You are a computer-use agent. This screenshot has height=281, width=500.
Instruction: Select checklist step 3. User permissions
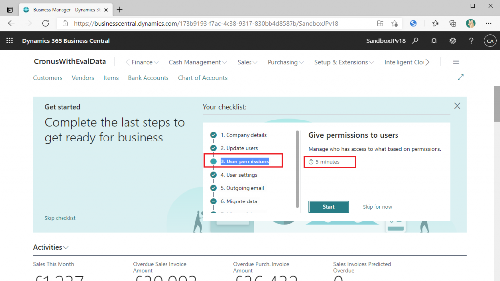click(244, 161)
